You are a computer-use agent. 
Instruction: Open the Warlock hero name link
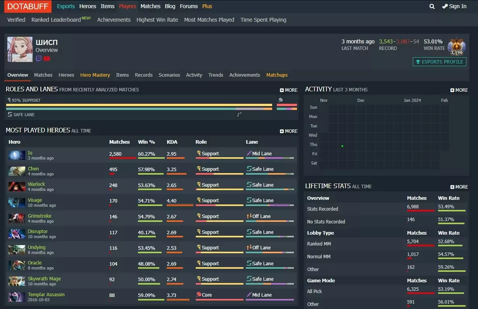tap(36, 184)
